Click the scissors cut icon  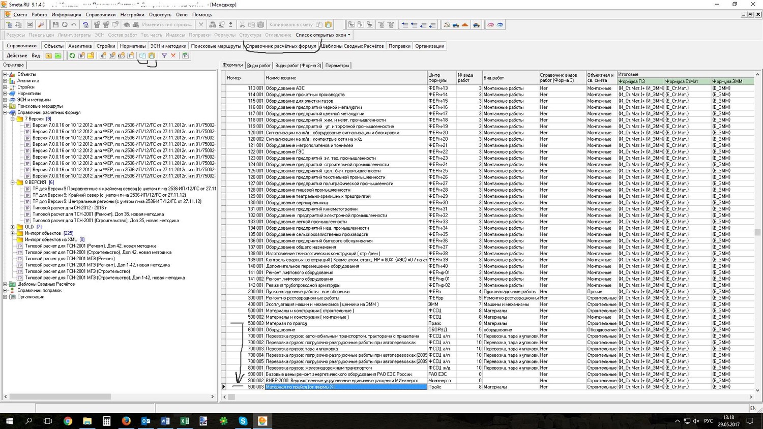(242, 25)
